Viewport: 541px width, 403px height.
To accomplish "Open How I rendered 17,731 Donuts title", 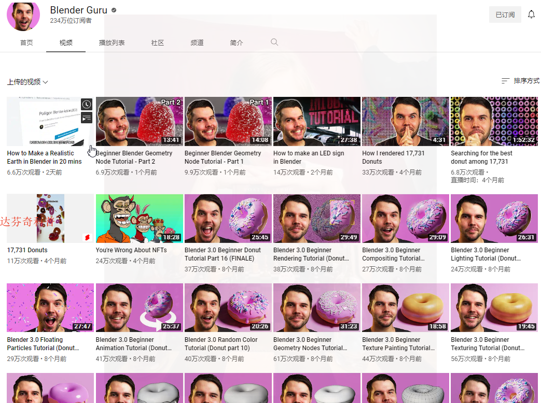I will (393, 157).
